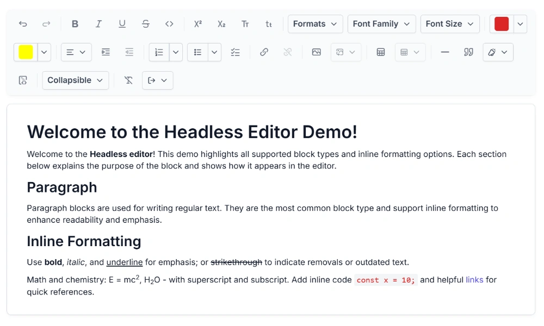Open the Collapsible dropdown
The image size is (544, 326).
[75, 80]
